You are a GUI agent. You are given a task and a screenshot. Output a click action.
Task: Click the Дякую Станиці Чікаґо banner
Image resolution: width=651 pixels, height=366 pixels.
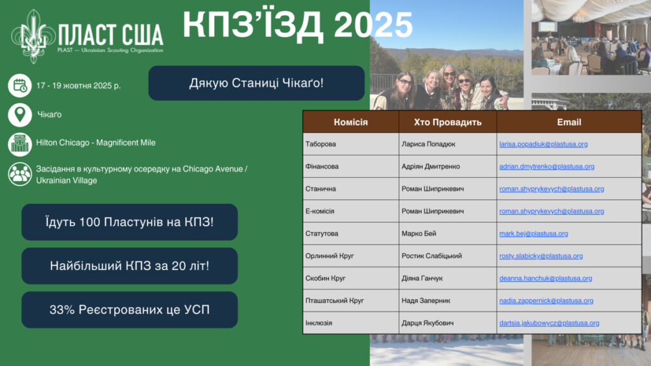pos(256,83)
